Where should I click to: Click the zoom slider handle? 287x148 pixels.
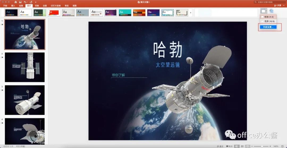pyautogui.click(x=262, y=146)
